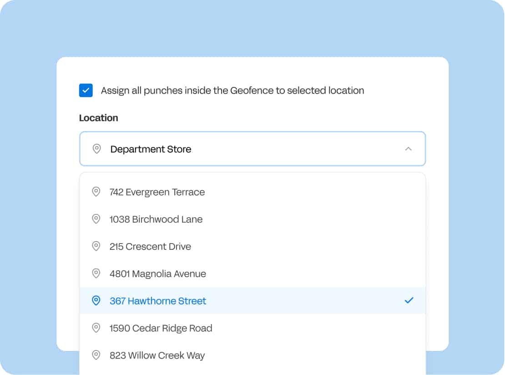Screen dimensions: 505x375
Task: Select 742 Evergreen Terrace from the list
Action: [x=157, y=192]
